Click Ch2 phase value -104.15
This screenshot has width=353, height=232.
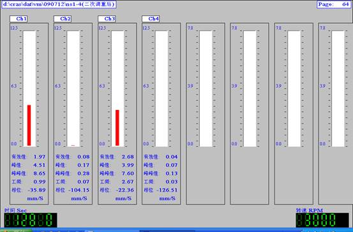[x=79, y=190]
